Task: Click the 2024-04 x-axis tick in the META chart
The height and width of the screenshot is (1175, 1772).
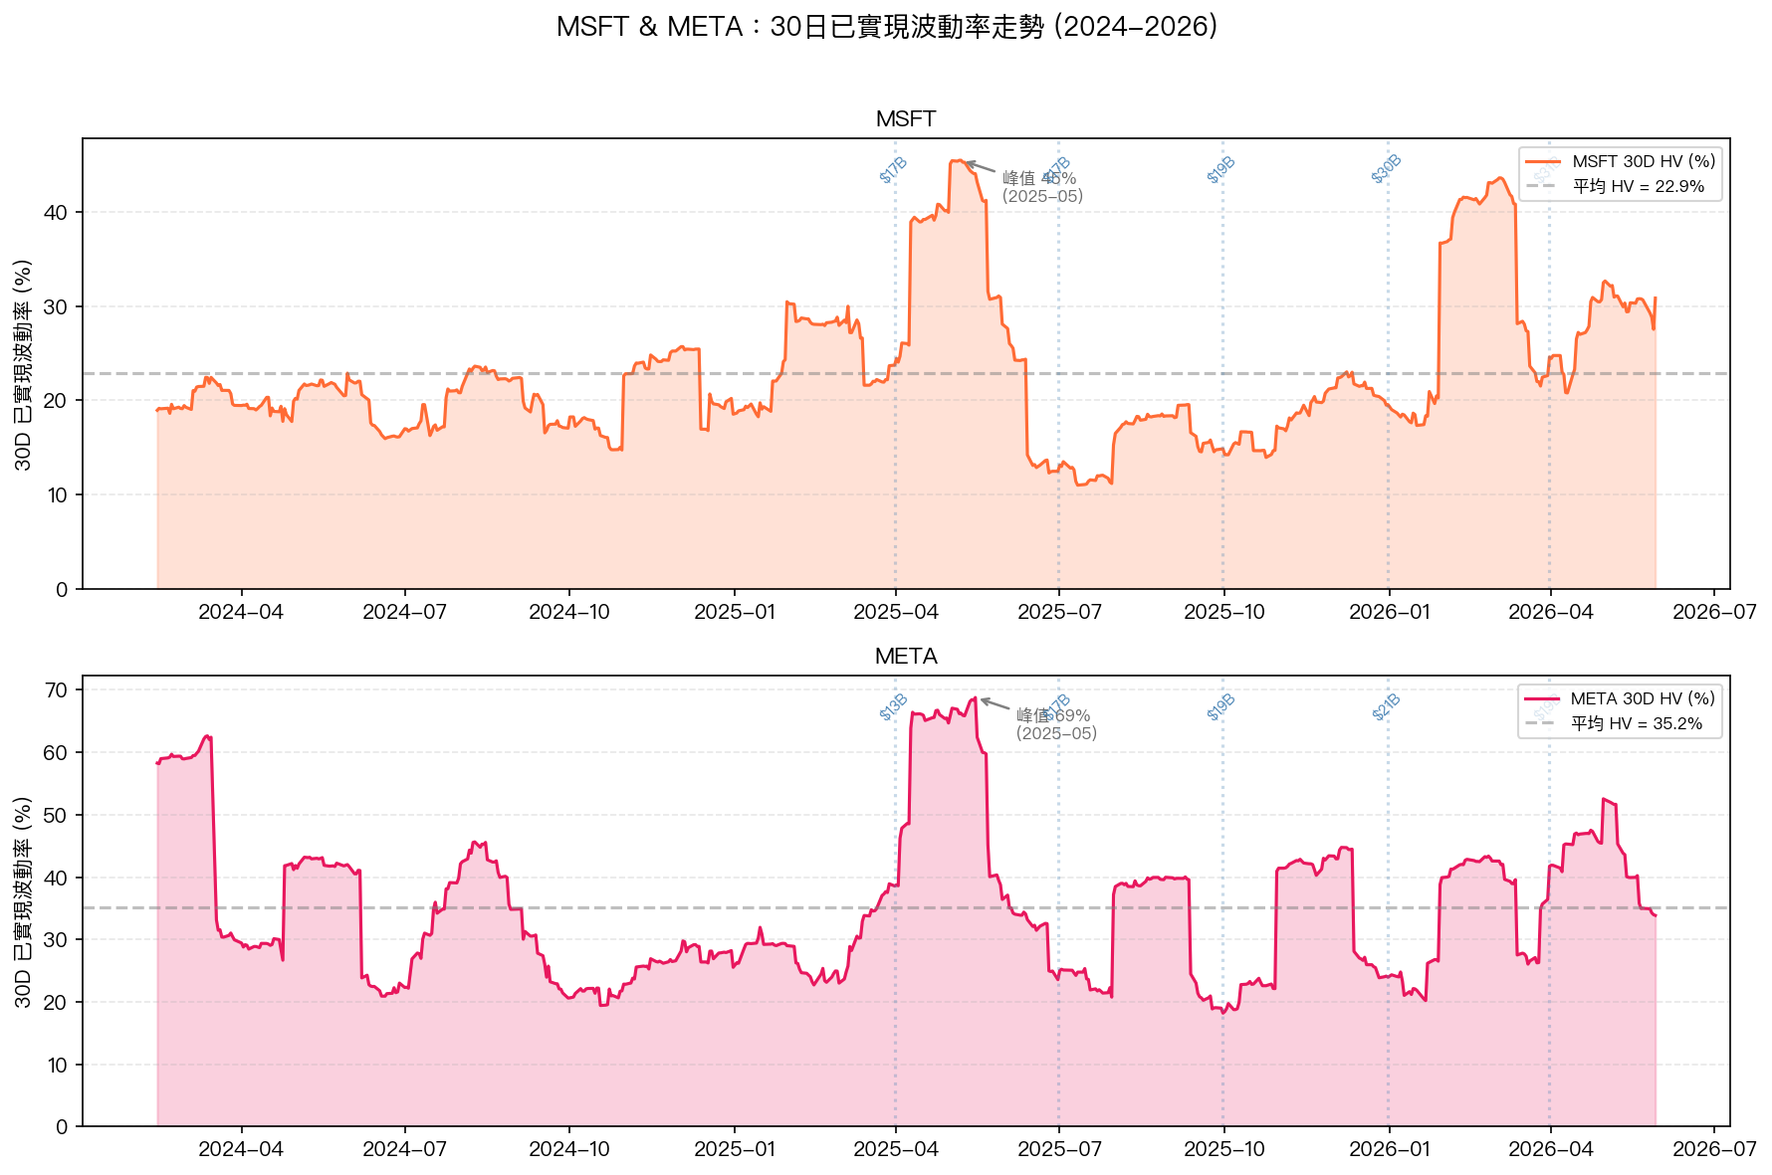Action: (x=241, y=1149)
